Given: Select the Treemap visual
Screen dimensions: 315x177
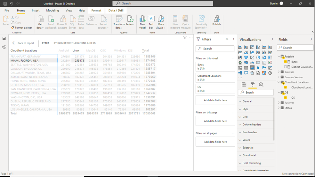Looking at the screenshot, I should tap(270, 58).
